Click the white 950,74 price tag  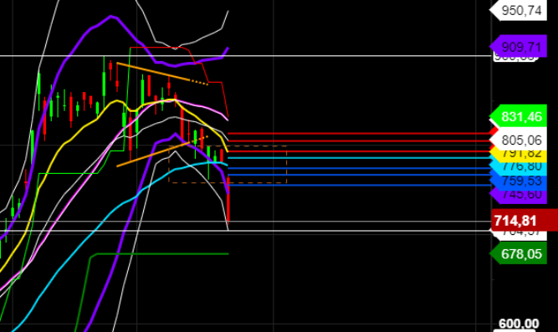point(519,10)
